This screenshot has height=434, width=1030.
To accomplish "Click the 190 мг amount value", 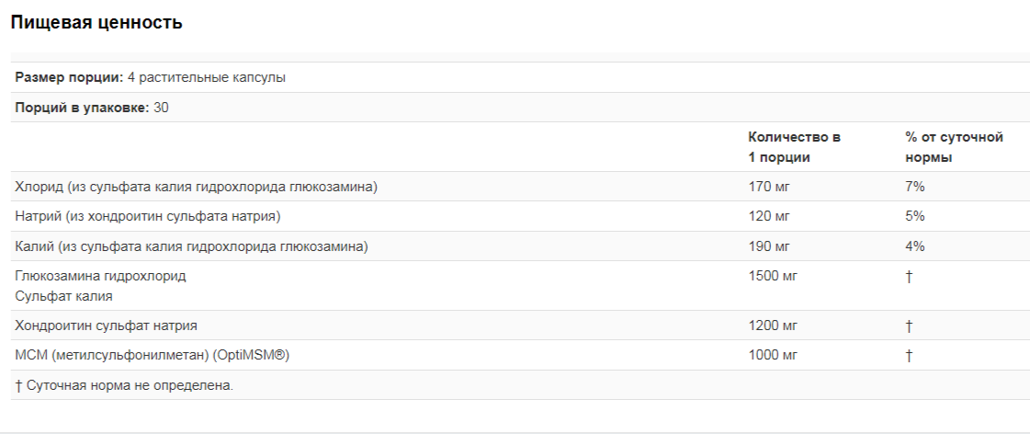I will click(769, 246).
